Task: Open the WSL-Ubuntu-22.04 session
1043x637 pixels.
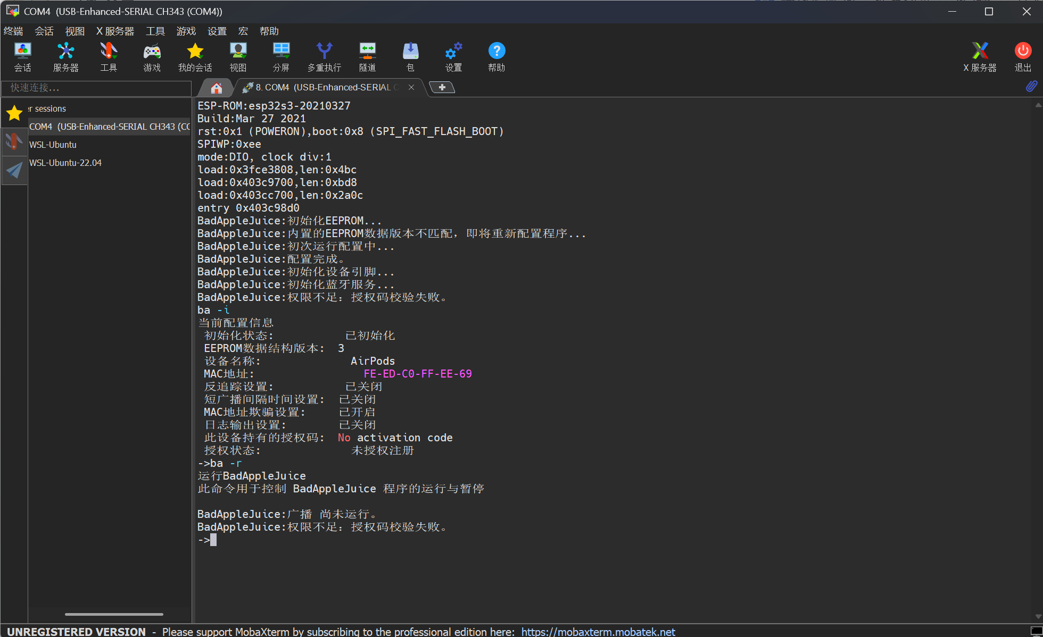Action: tap(65, 163)
